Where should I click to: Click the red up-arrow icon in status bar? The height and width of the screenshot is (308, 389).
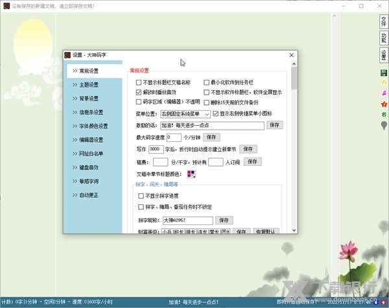click(x=384, y=302)
